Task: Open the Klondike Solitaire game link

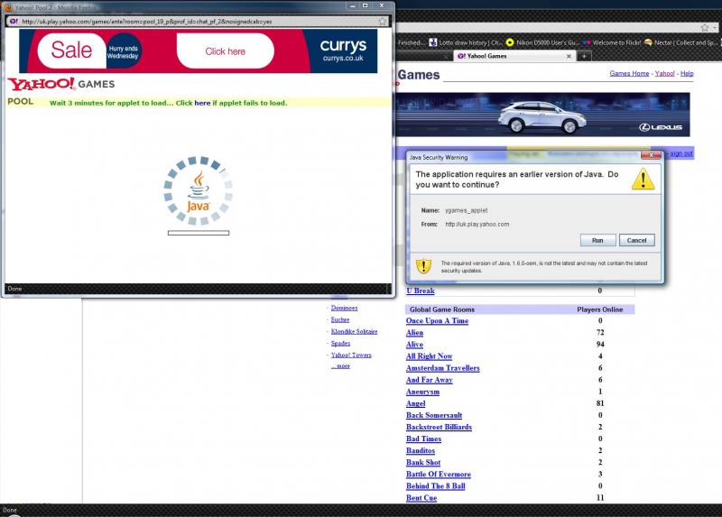Action: pos(354,331)
